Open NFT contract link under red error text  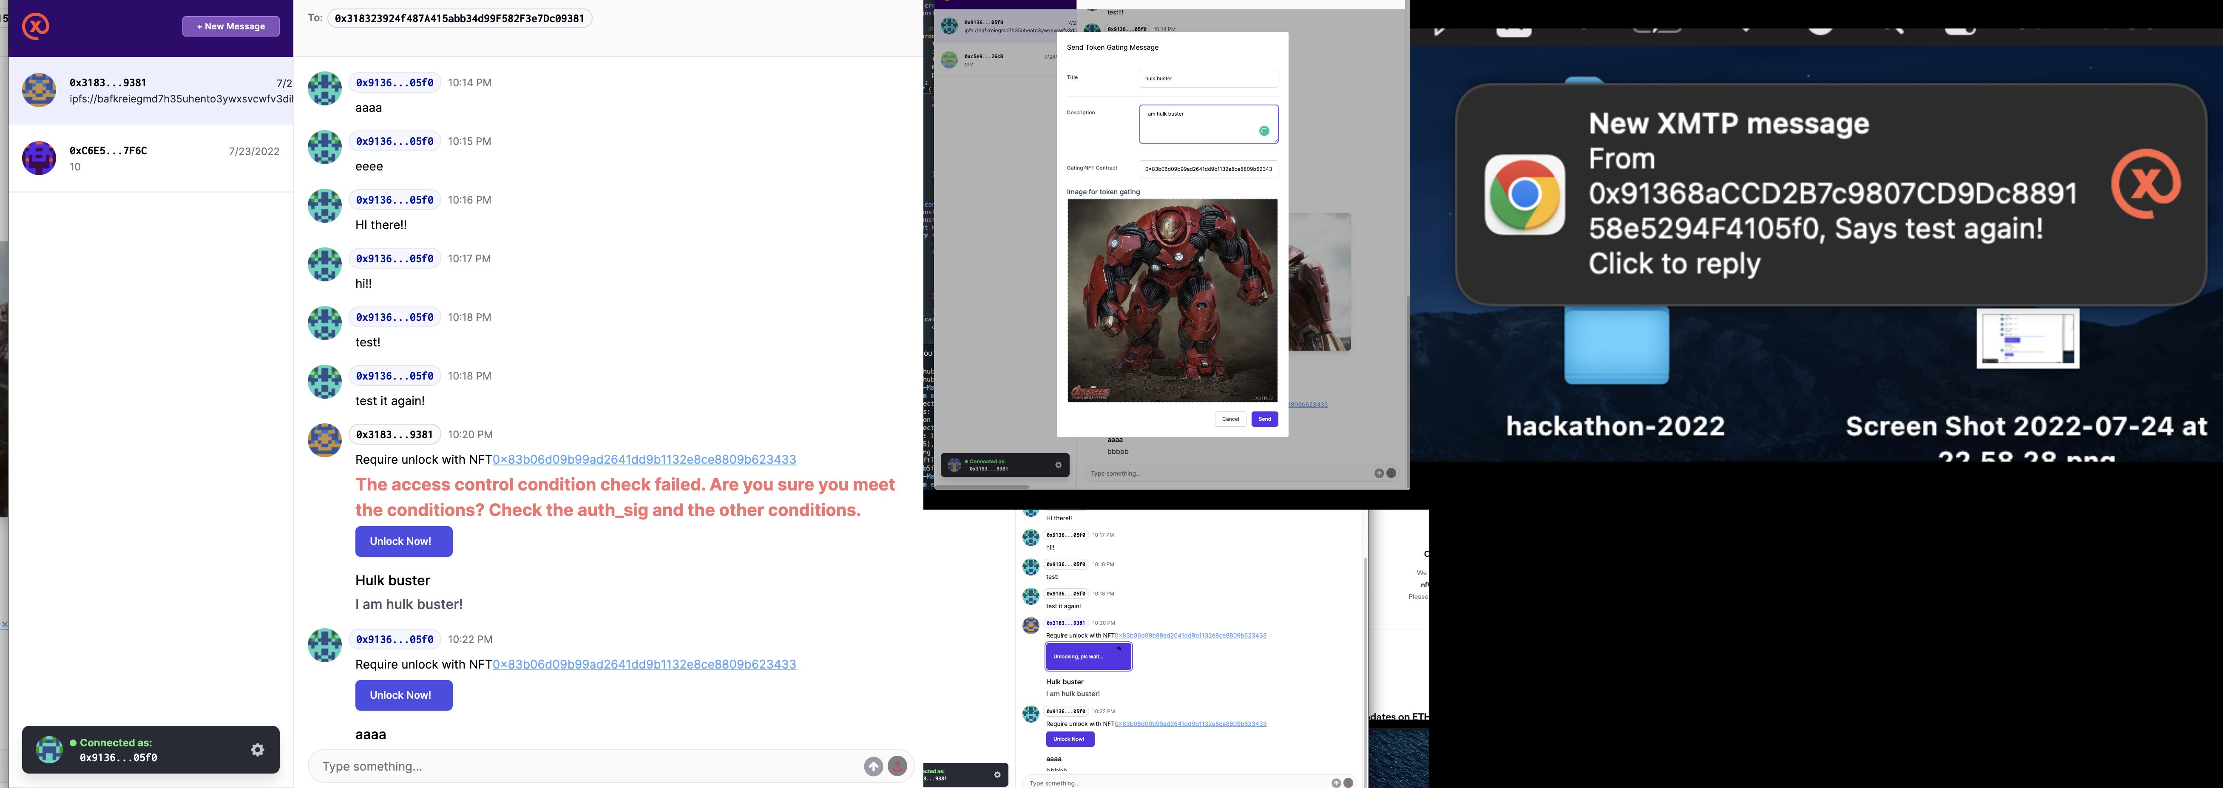coord(644,460)
